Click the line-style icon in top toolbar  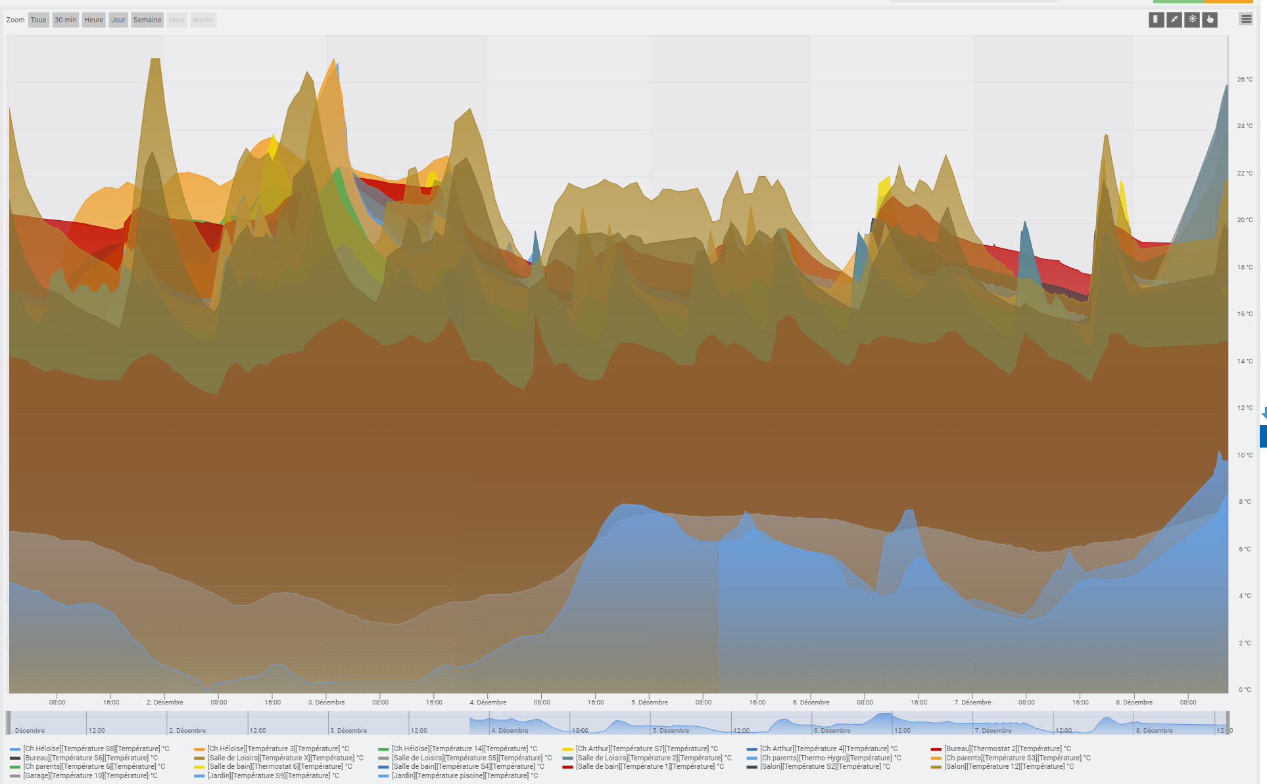point(1174,20)
